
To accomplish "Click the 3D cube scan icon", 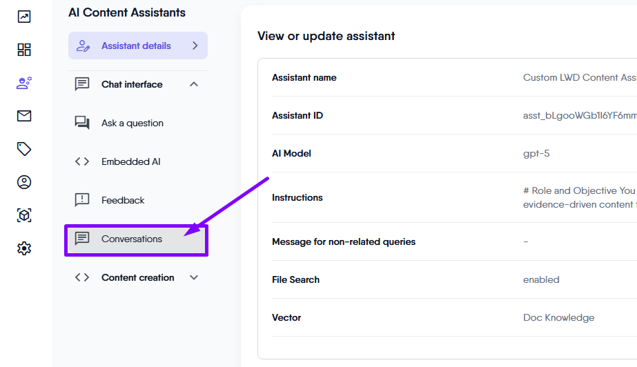I will [24, 215].
